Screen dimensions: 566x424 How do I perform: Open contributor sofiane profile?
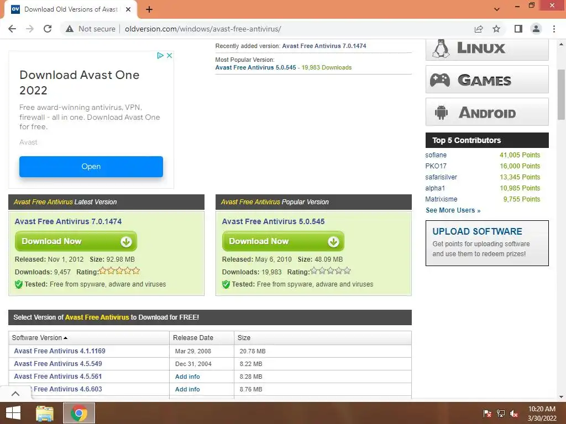coord(436,155)
